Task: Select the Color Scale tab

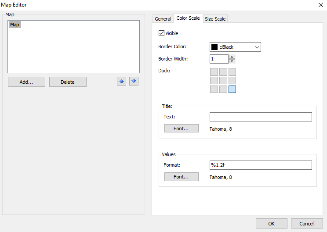Action: pyautogui.click(x=188, y=18)
